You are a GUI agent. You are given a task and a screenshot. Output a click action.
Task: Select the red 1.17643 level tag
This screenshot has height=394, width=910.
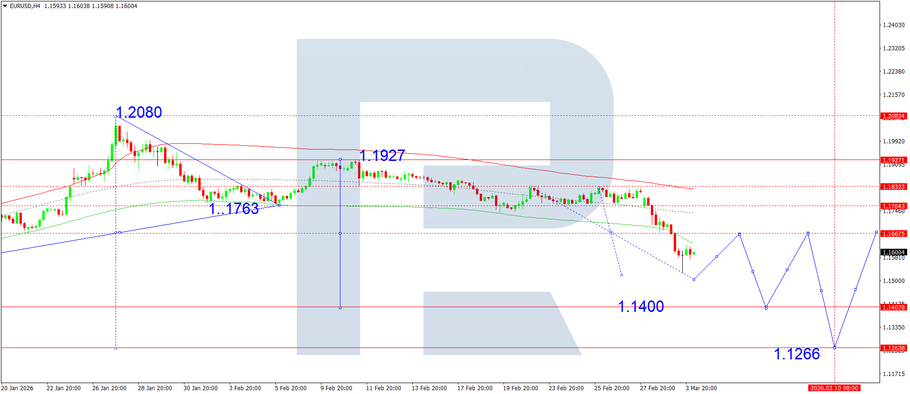pyautogui.click(x=893, y=206)
